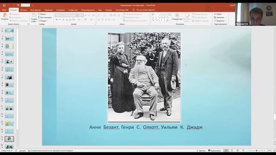
Task: Click the Notes (Заметки) status bar button
Action: (201, 151)
